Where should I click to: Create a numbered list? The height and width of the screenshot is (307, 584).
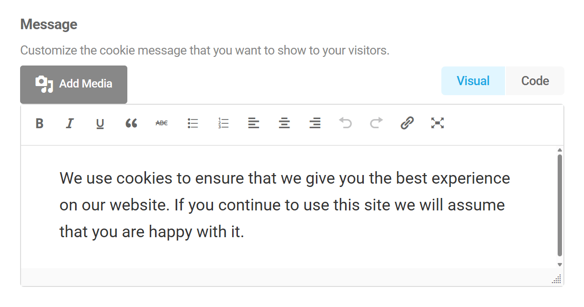click(x=223, y=123)
